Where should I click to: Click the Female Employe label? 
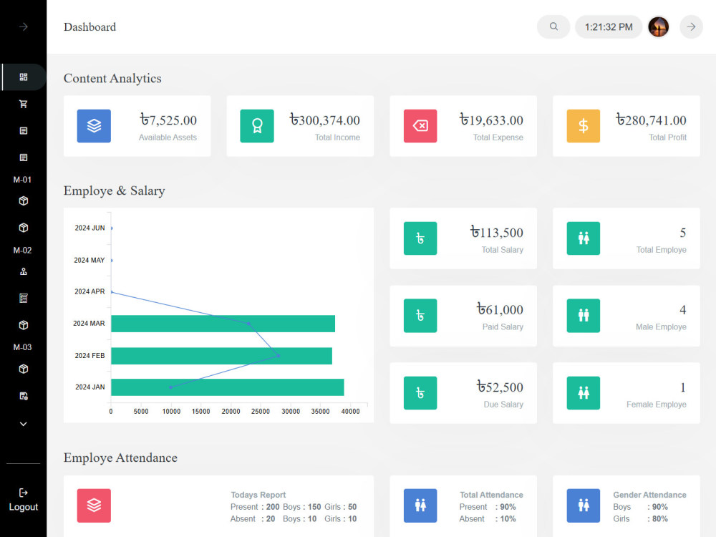coord(656,405)
